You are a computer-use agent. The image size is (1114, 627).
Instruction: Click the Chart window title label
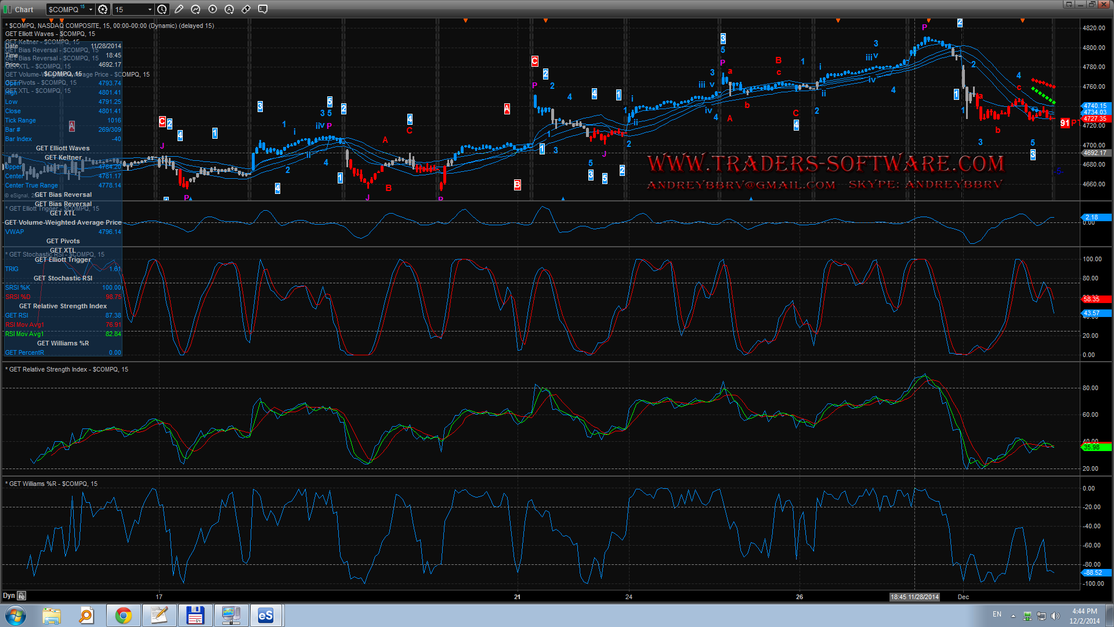pyautogui.click(x=24, y=9)
